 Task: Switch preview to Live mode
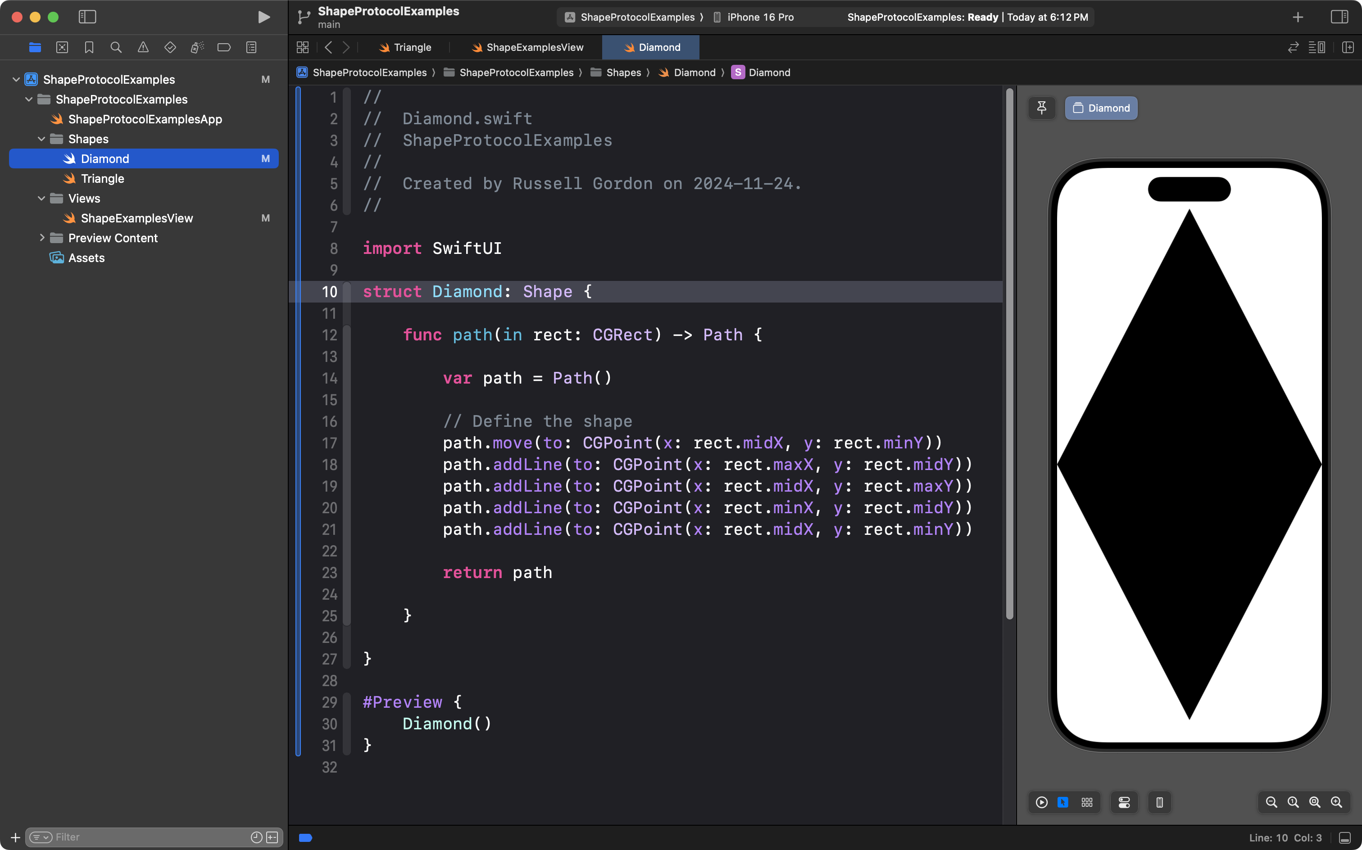pos(1041,802)
